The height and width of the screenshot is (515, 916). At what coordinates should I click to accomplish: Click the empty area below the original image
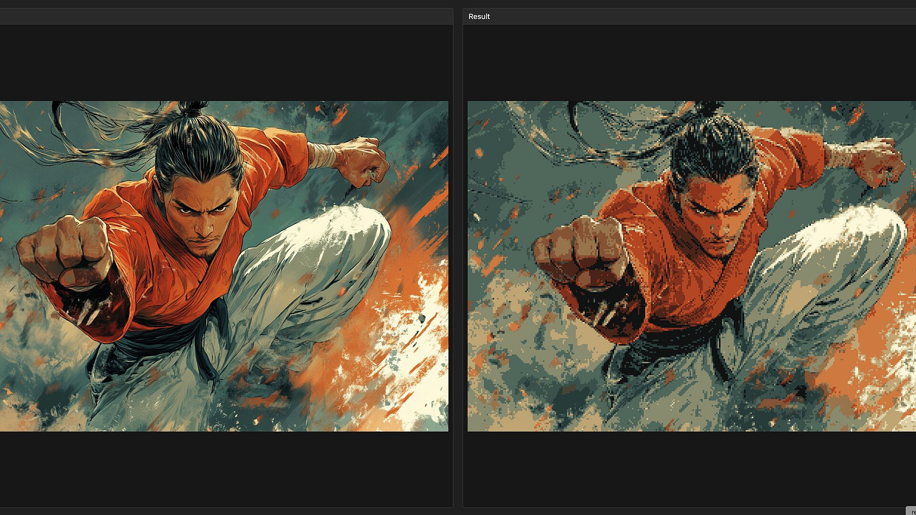(x=224, y=470)
